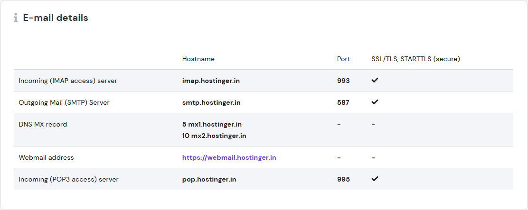Image resolution: width=528 pixels, height=210 pixels.
Task: Select the imap.hostinger.in hostname text
Action: click(211, 81)
